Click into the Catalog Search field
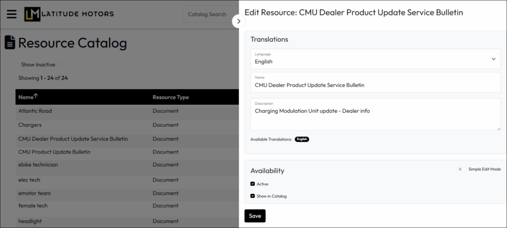507x228 pixels. tap(211, 14)
